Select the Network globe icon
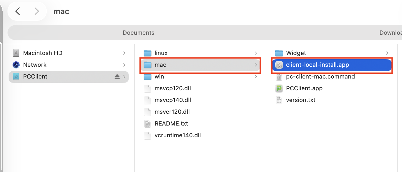Viewport: 402px width, 172px height. pos(16,65)
